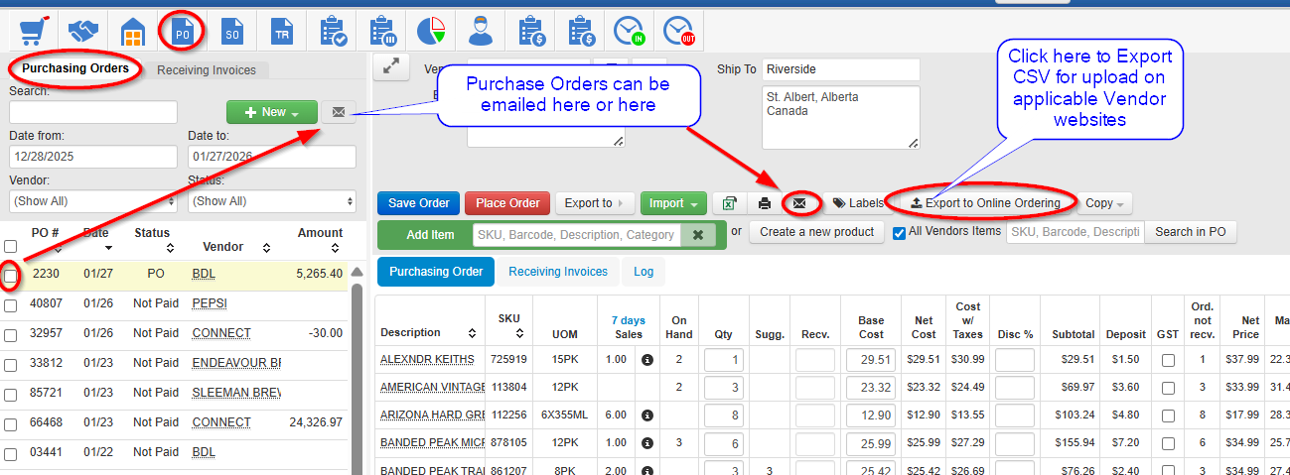Open Receiving Invoices tab beside Log
Image resolution: width=1290 pixels, height=475 pixels.
(x=558, y=272)
